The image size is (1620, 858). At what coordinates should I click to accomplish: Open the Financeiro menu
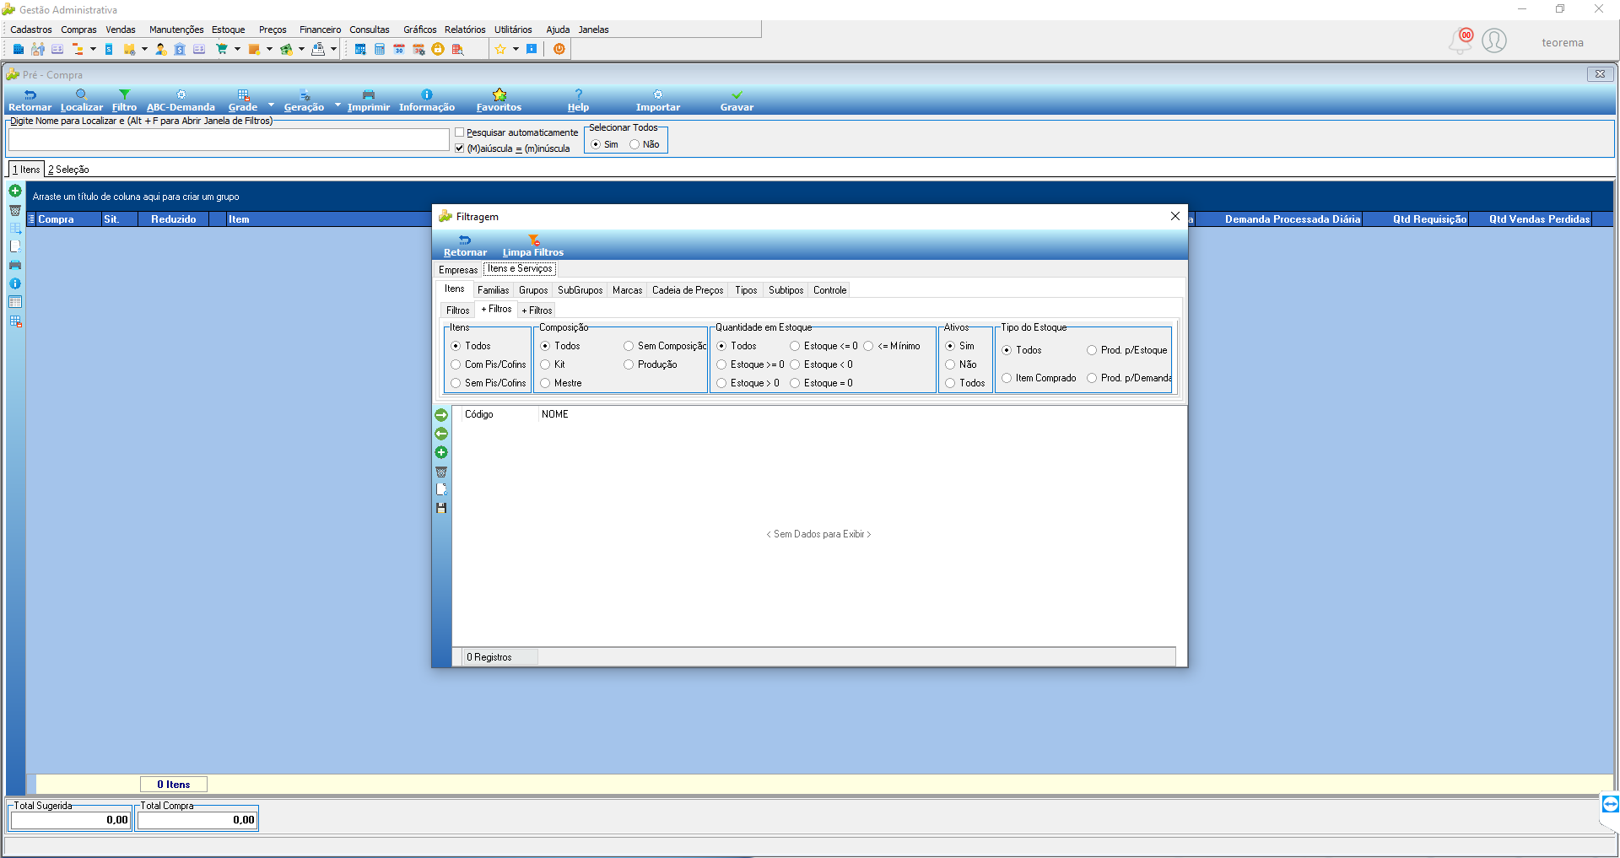(x=320, y=30)
